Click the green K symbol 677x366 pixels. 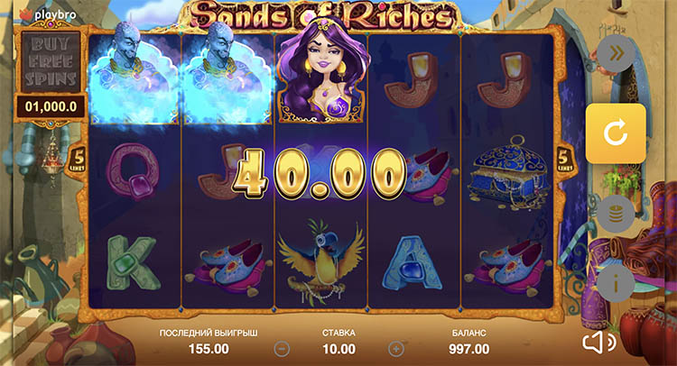pyautogui.click(x=133, y=262)
